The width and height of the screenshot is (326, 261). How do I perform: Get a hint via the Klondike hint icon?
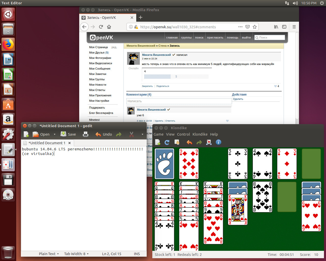tap(209, 142)
